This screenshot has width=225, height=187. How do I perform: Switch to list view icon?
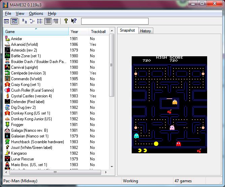(x=40, y=21)
